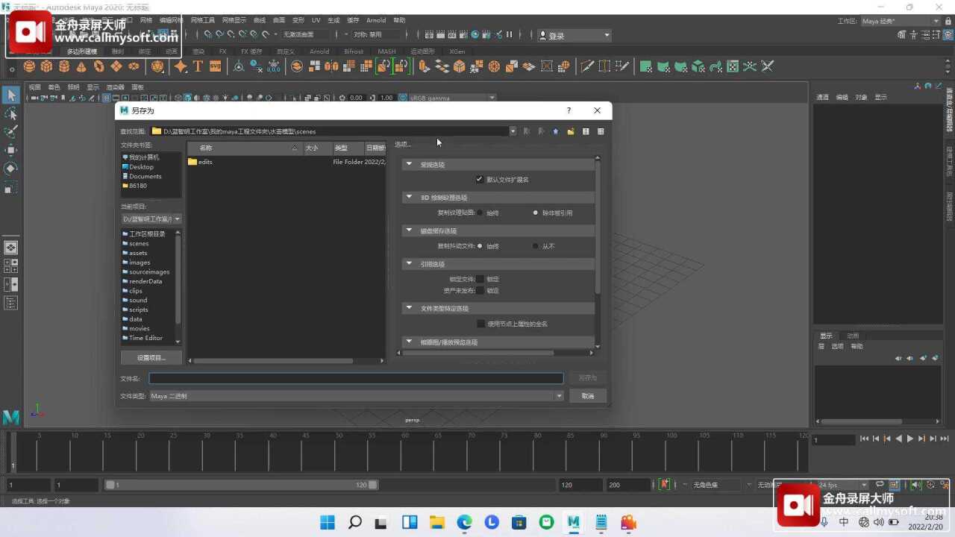Click the bookmark star icon in dialog
Screen dimensions: 955x537
coord(556,131)
